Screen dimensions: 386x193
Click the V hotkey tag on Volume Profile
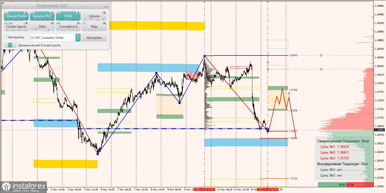(x=6, y=13)
